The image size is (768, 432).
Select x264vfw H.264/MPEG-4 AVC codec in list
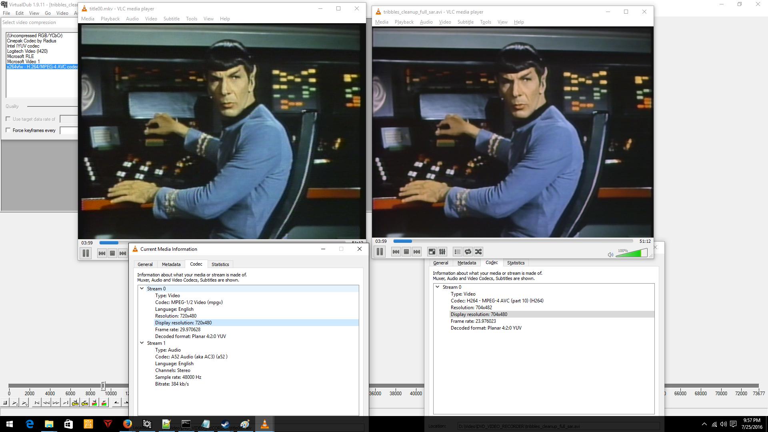tap(42, 67)
